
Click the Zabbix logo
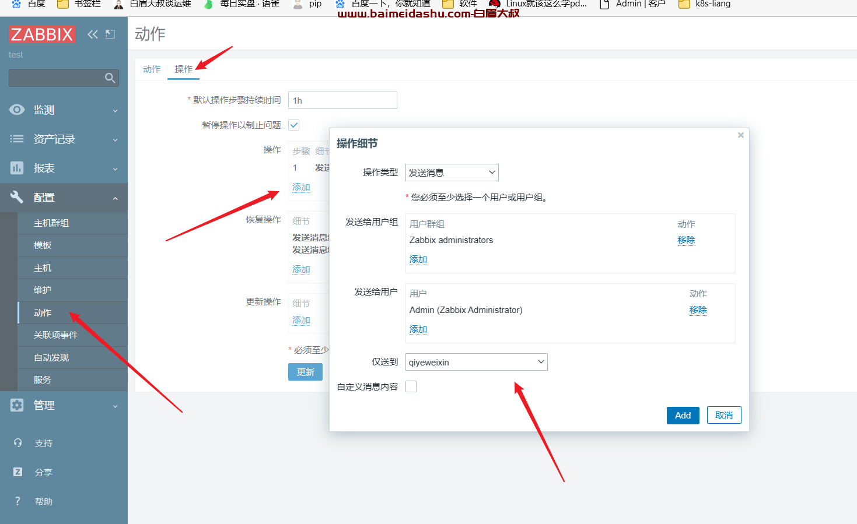pos(42,34)
